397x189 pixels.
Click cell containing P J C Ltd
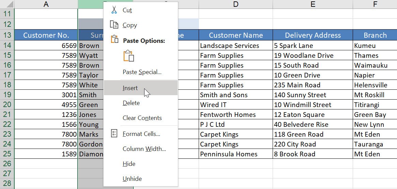pyautogui.click(x=236, y=124)
